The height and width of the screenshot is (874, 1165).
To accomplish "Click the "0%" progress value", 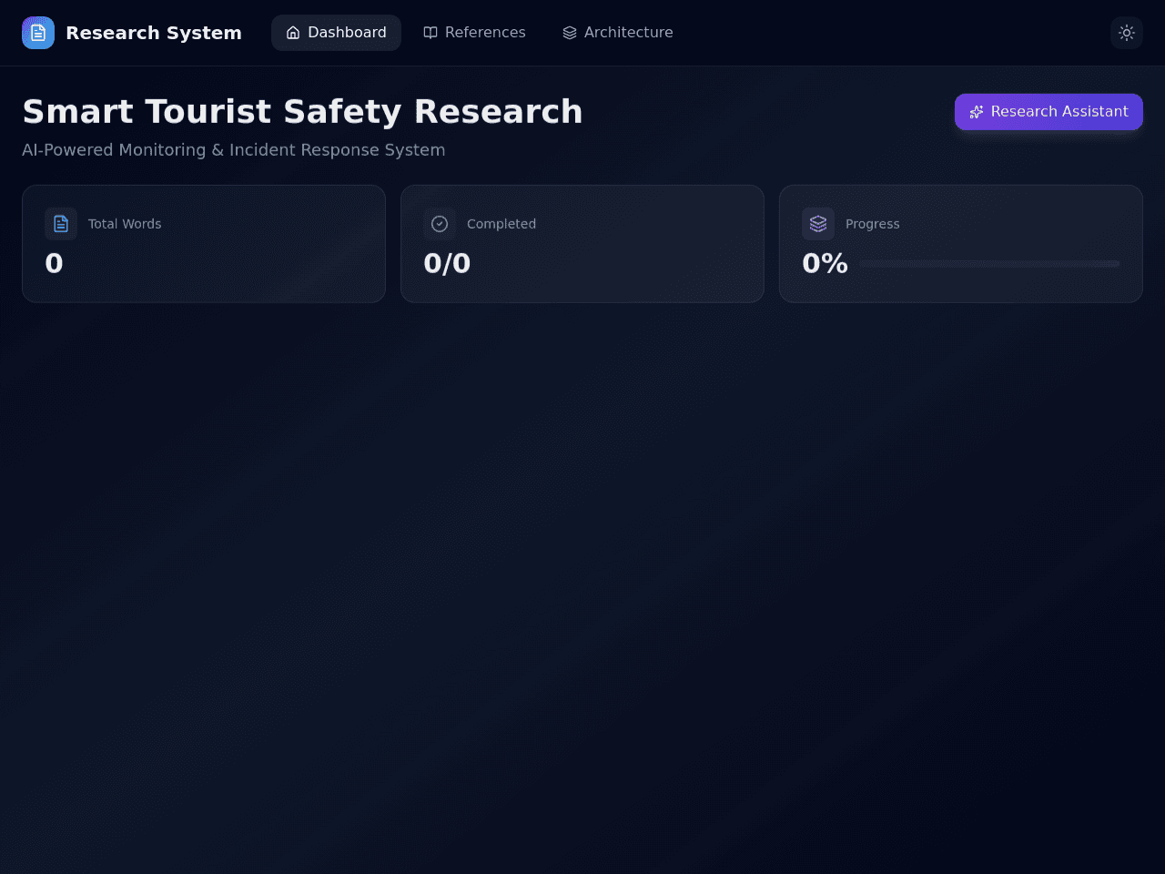I will (x=825, y=263).
